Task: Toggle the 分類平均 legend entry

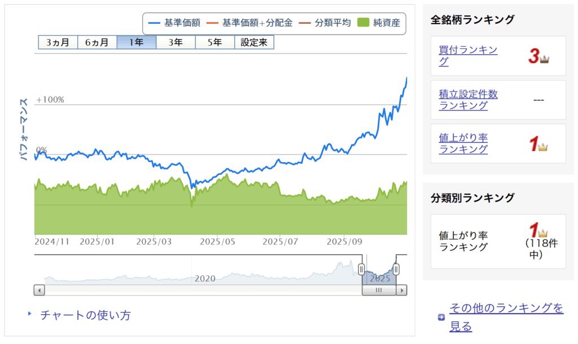Action: coord(325,23)
